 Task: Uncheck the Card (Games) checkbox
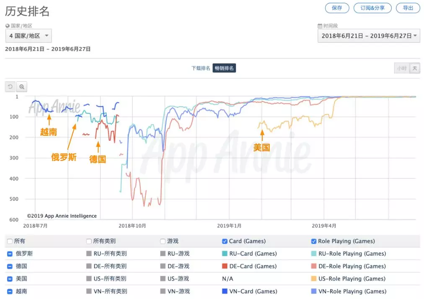[225, 242]
